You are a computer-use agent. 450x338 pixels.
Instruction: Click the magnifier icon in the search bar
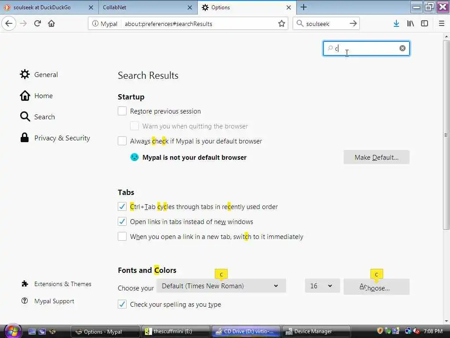pos(300,24)
